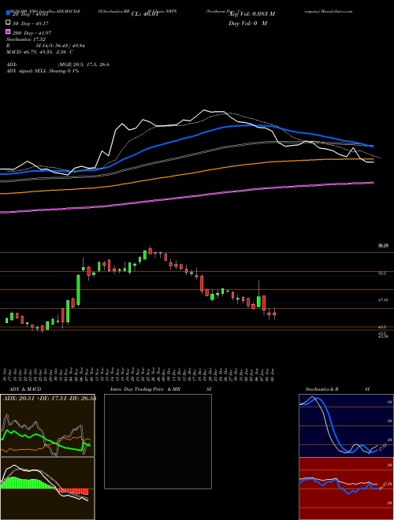This screenshot has width=394, height=520.
Task: Click the 52.2 price axis label
Action: pyautogui.click(x=381, y=273)
